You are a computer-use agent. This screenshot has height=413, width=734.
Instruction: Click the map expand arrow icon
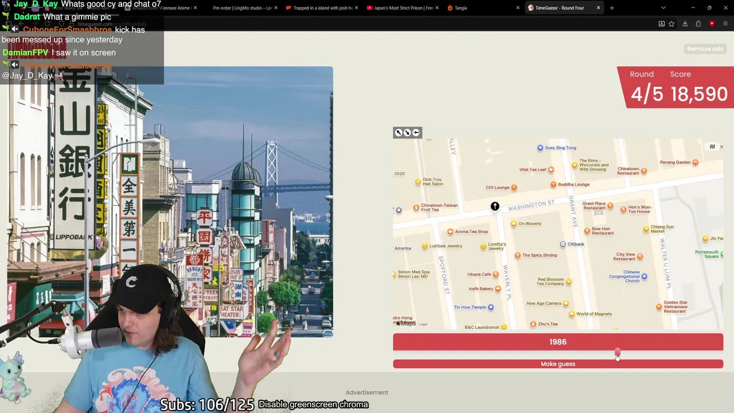click(399, 133)
